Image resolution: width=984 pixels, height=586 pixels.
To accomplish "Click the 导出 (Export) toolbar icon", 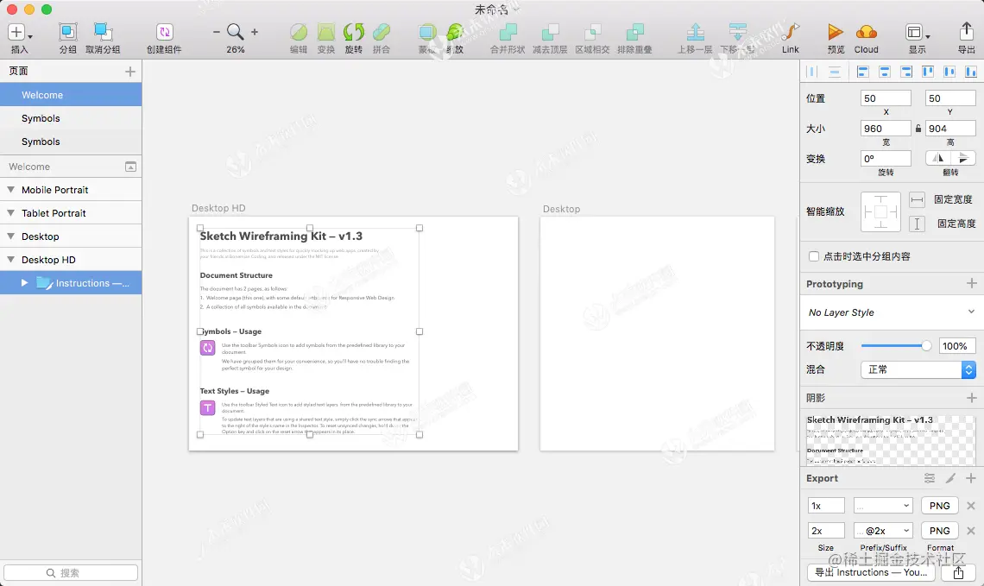I will pos(967,31).
